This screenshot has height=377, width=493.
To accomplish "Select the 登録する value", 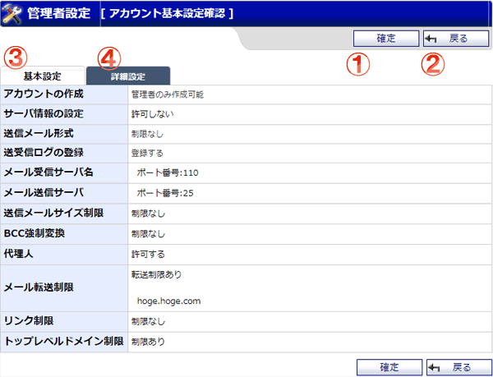I will click(x=147, y=154).
